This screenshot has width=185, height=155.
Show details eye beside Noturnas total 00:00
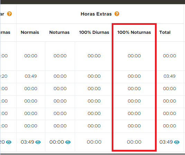point(68,142)
